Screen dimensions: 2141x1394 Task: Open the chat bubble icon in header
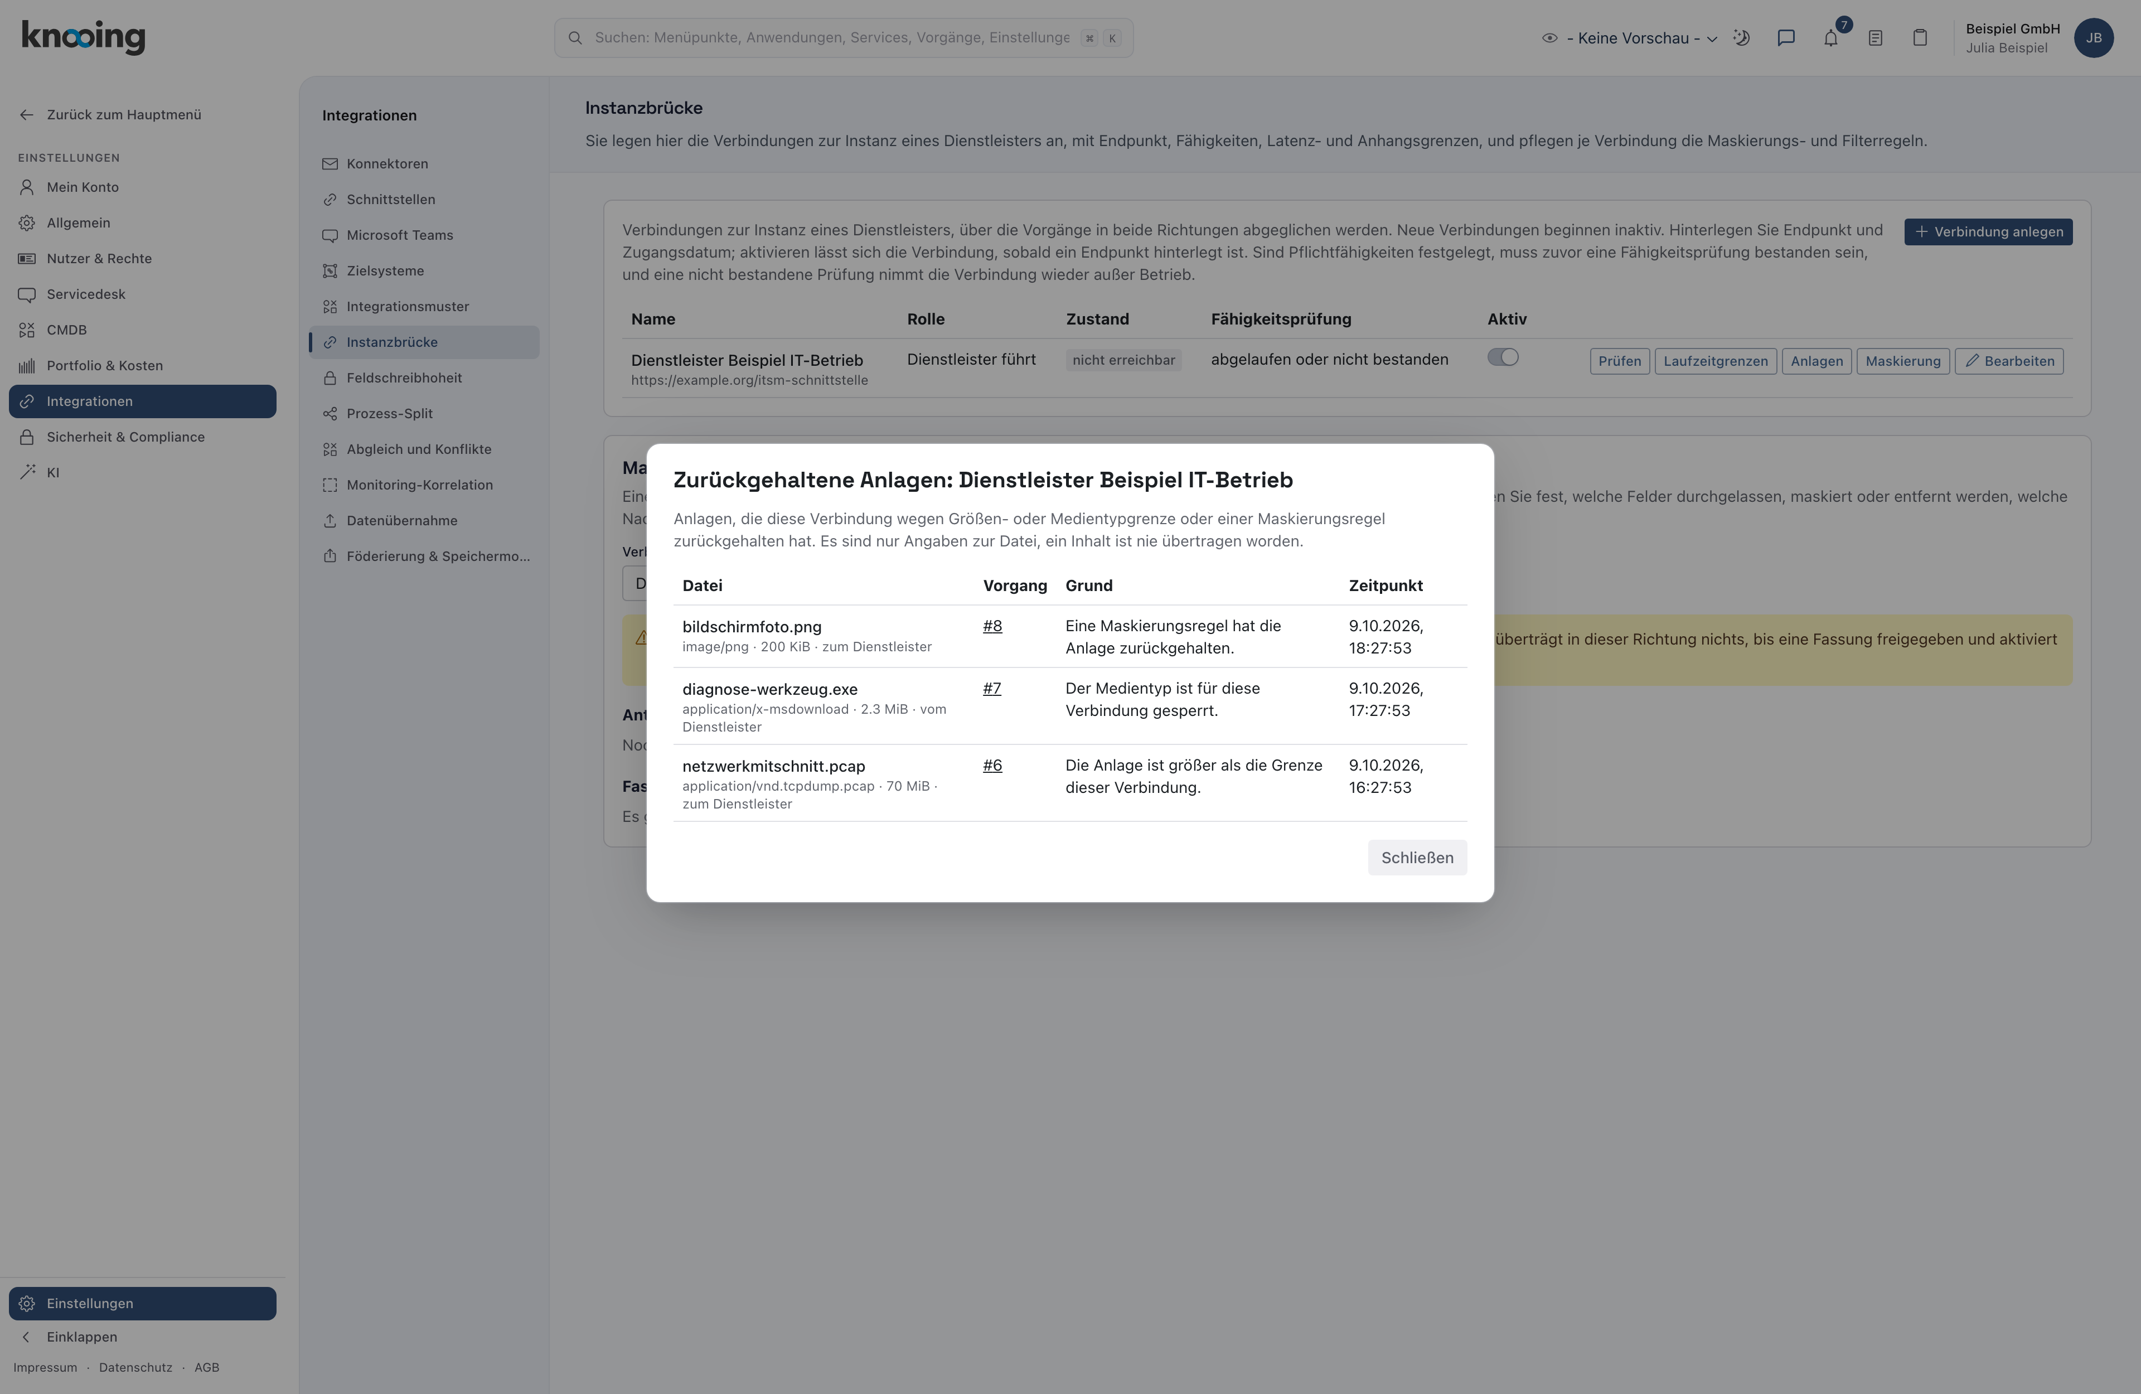(1786, 38)
